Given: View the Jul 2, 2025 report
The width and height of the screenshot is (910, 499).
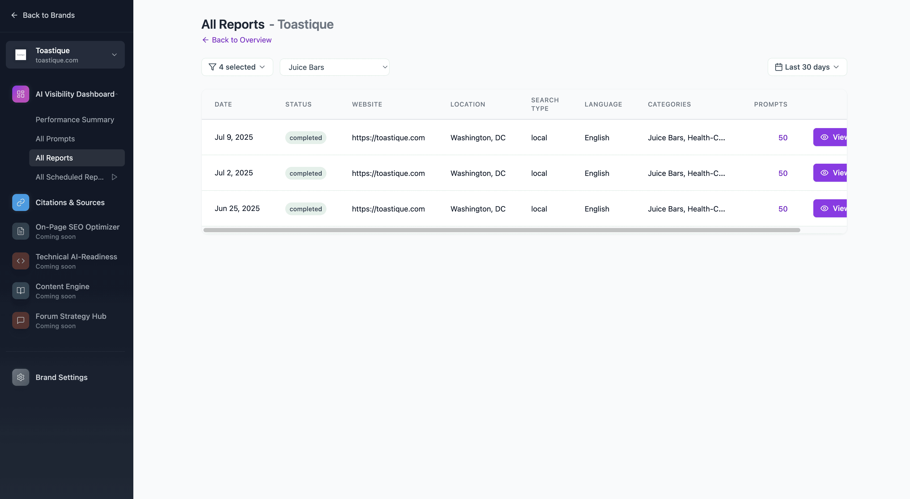Looking at the screenshot, I should [830, 173].
